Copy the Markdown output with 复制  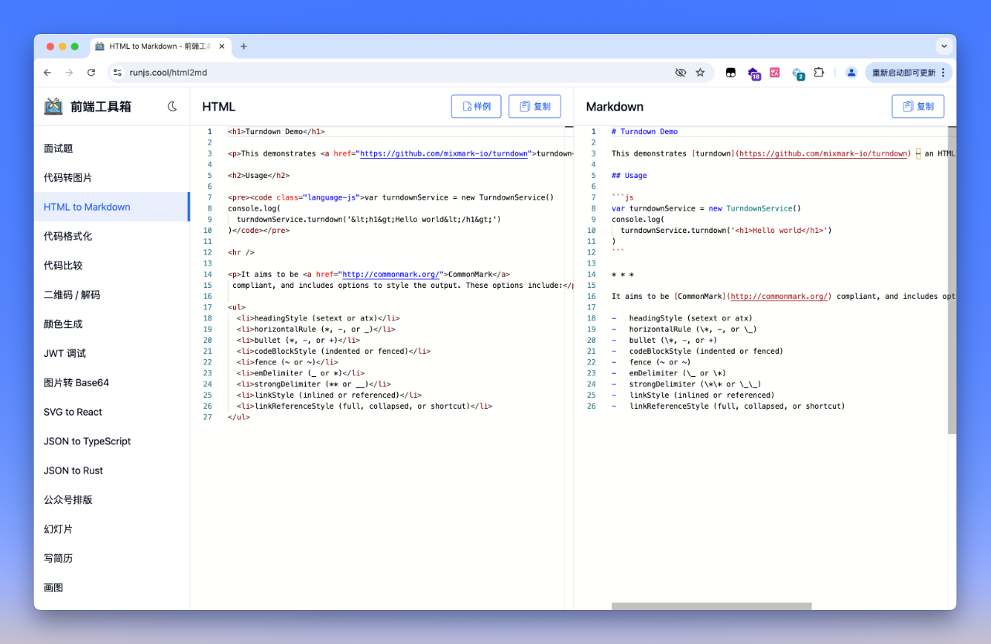[x=918, y=107]
